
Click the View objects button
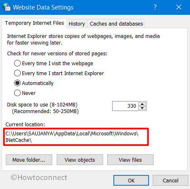pos(80,160)
